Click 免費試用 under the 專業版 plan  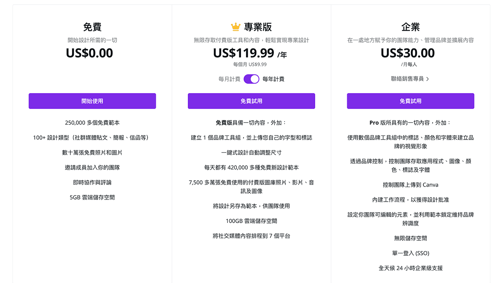pos(251,101)
